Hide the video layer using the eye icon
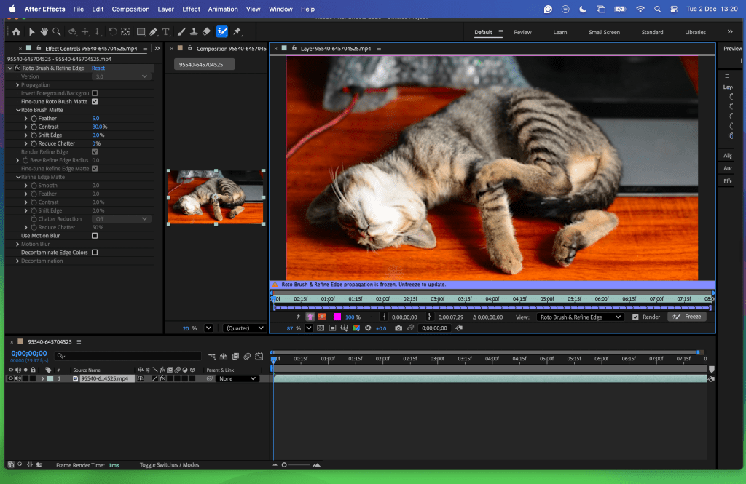746x484 pixels. click(x=10, y=378)
